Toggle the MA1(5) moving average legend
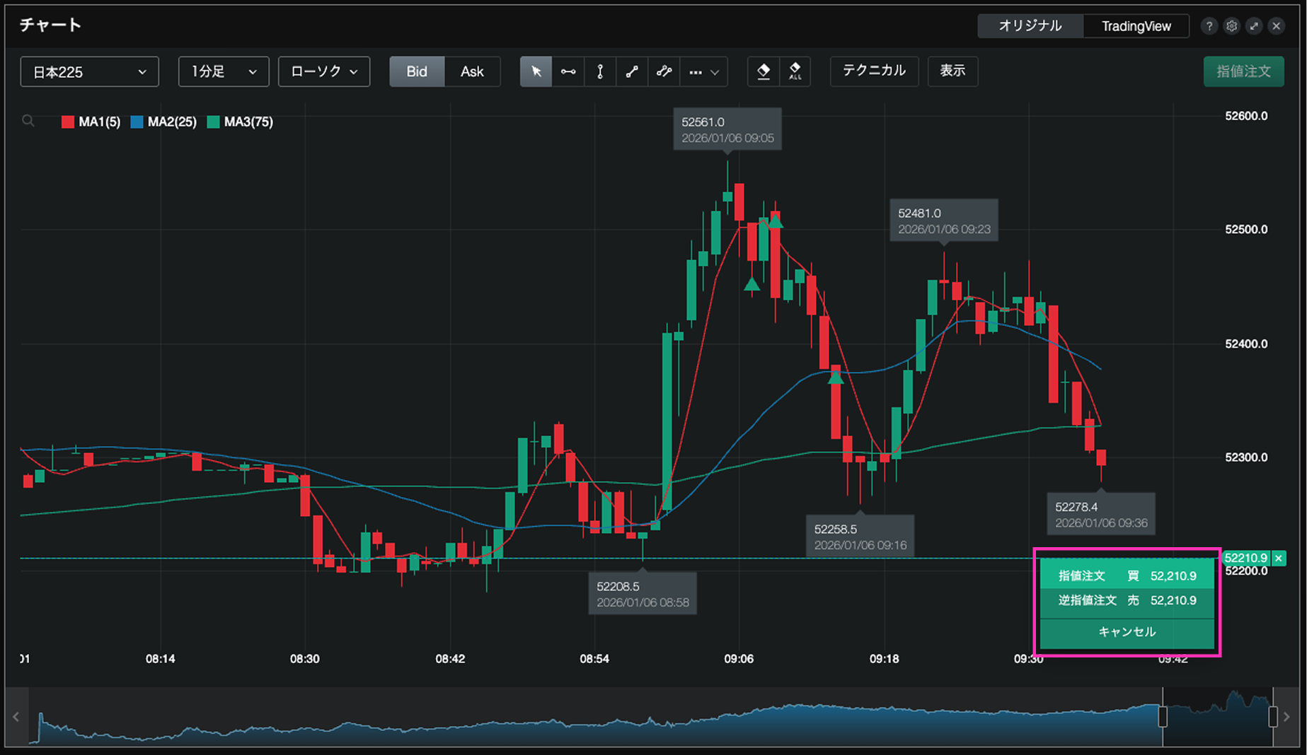1307x755 pixels. click(x=91, y=122)
